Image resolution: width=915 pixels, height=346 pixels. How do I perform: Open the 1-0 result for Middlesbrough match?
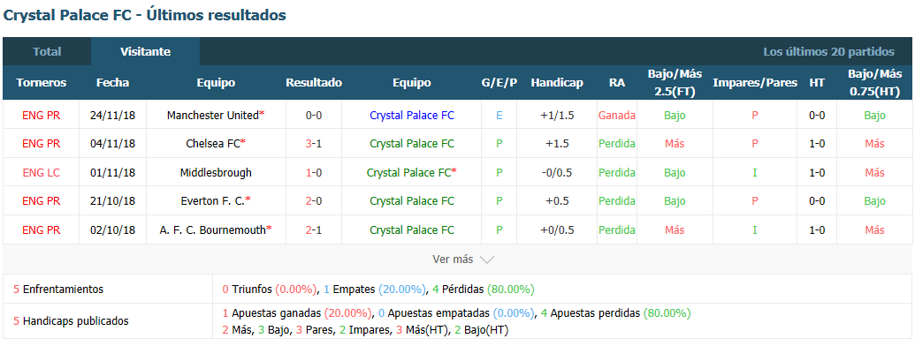pyautogui.click(x=314, y=172)
